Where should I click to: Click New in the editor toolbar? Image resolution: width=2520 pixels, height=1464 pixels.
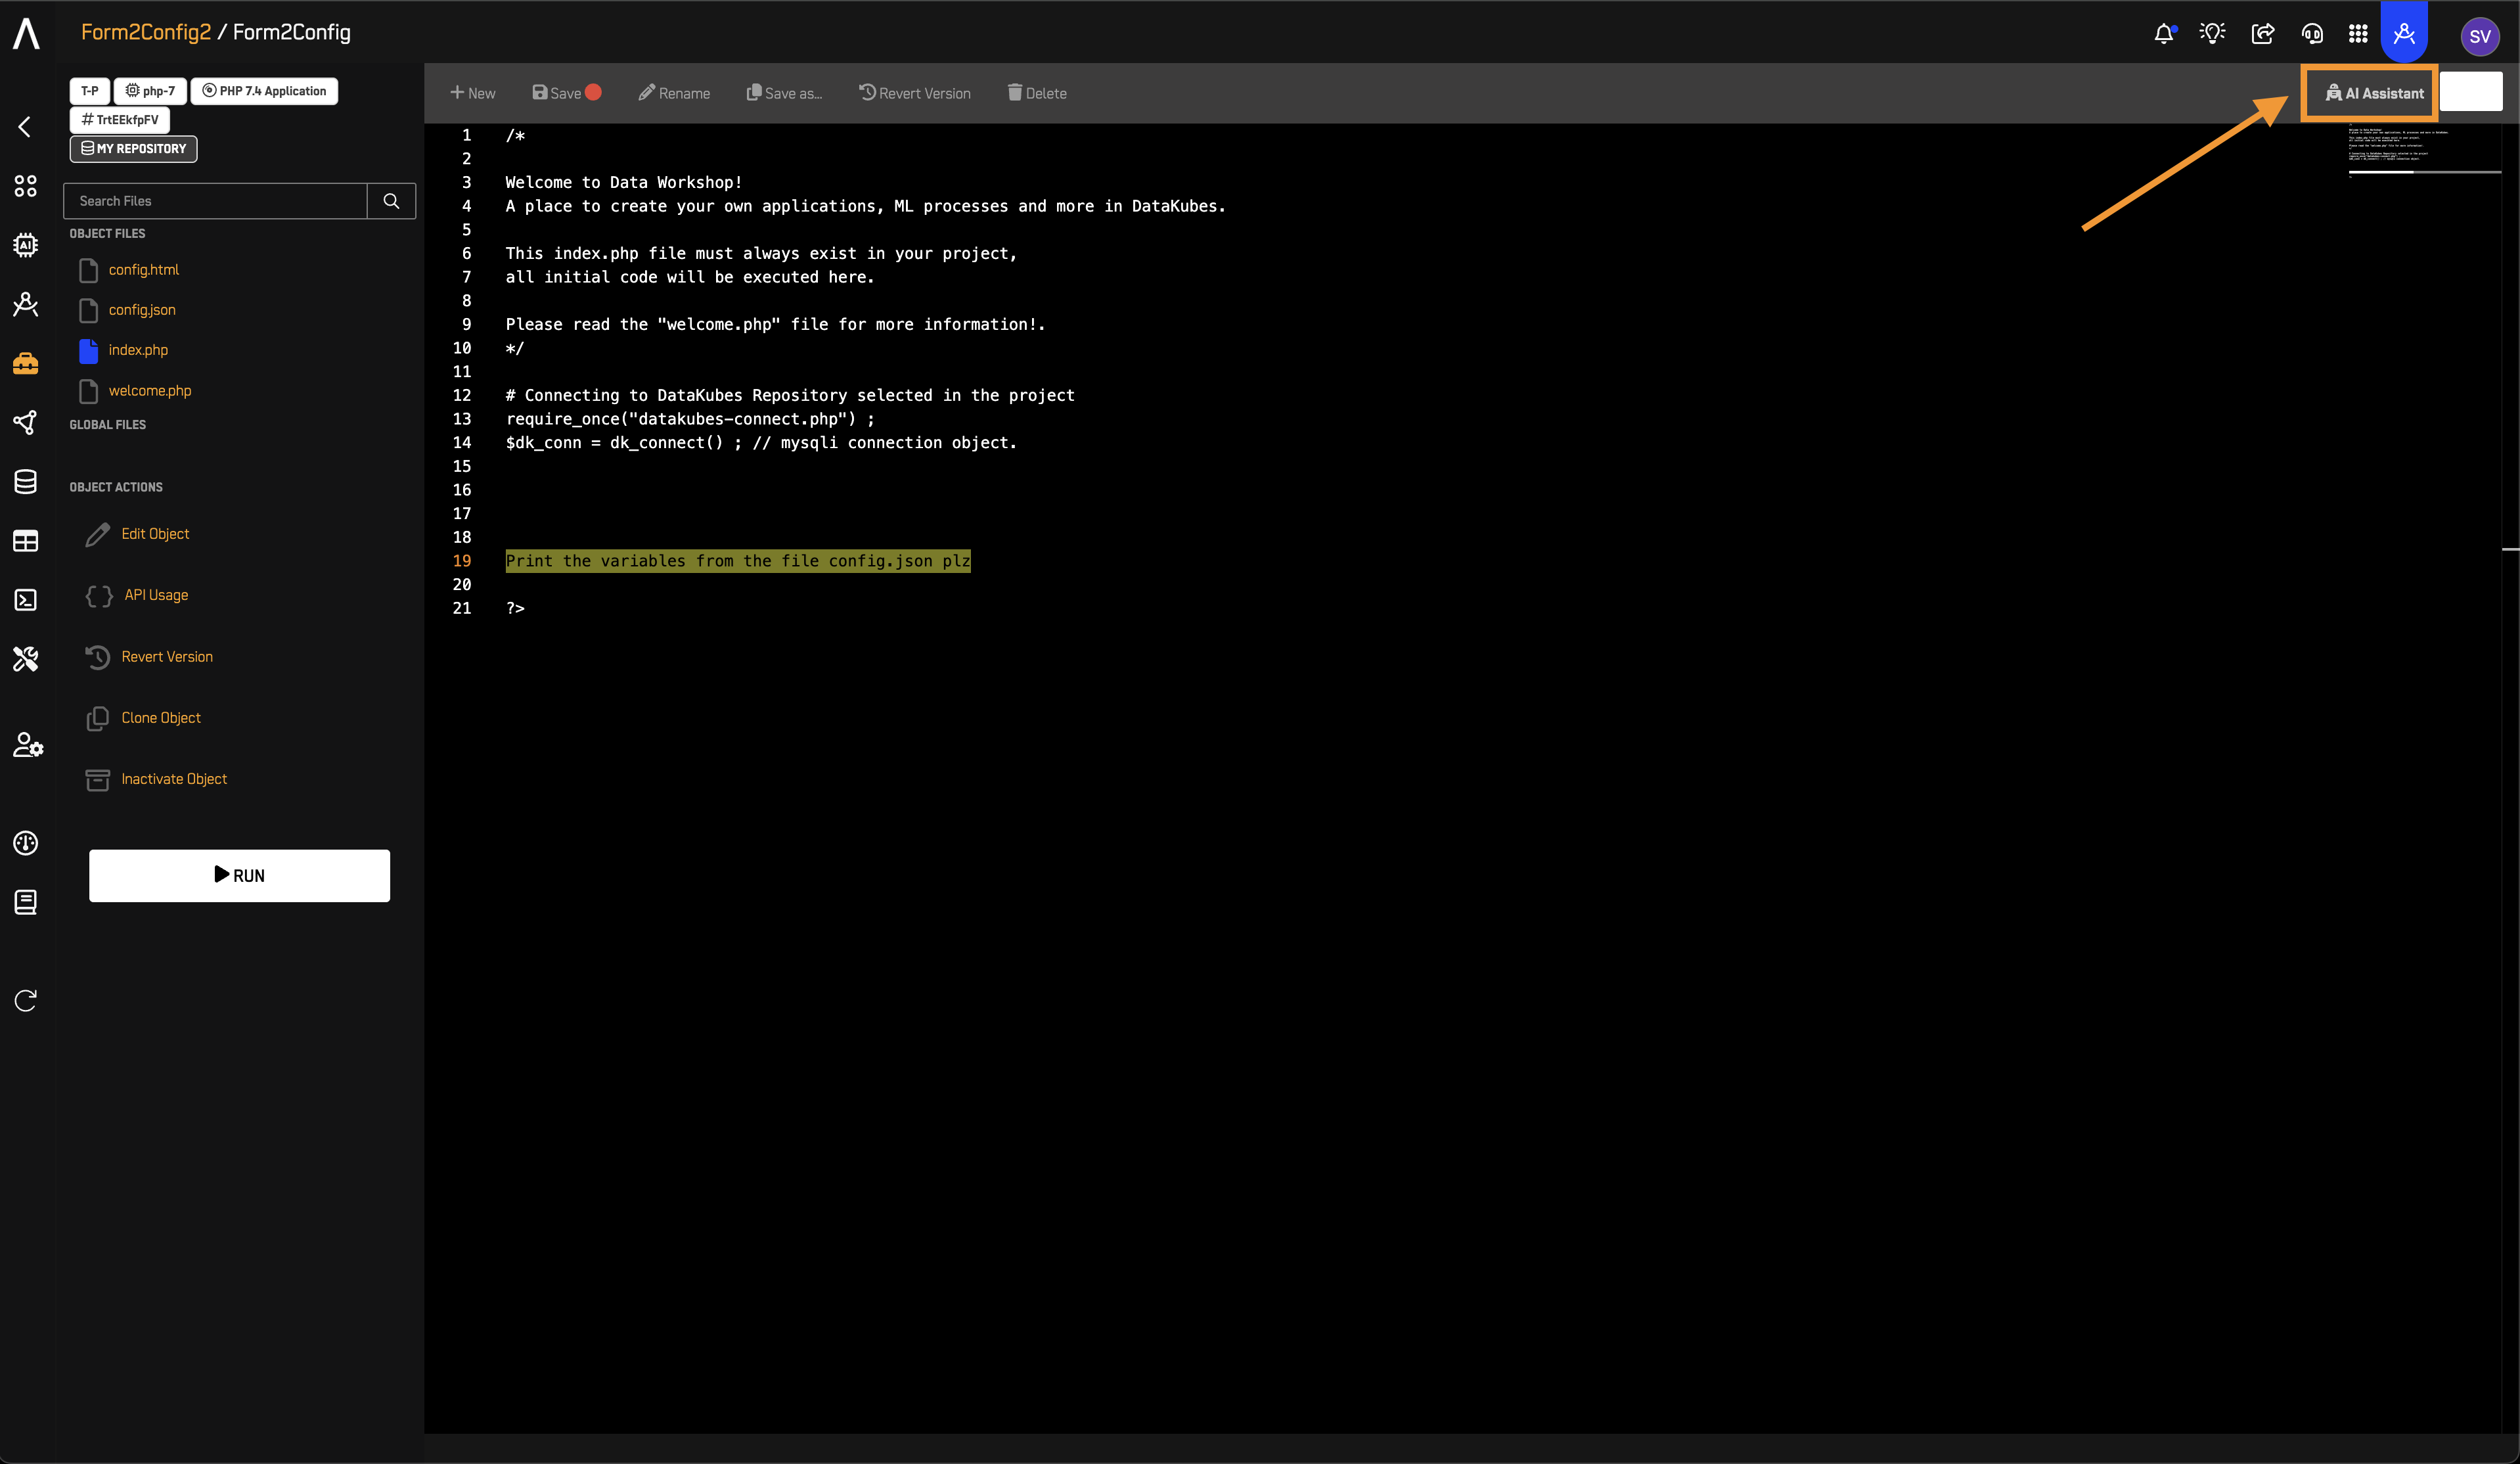pos(472,93)
